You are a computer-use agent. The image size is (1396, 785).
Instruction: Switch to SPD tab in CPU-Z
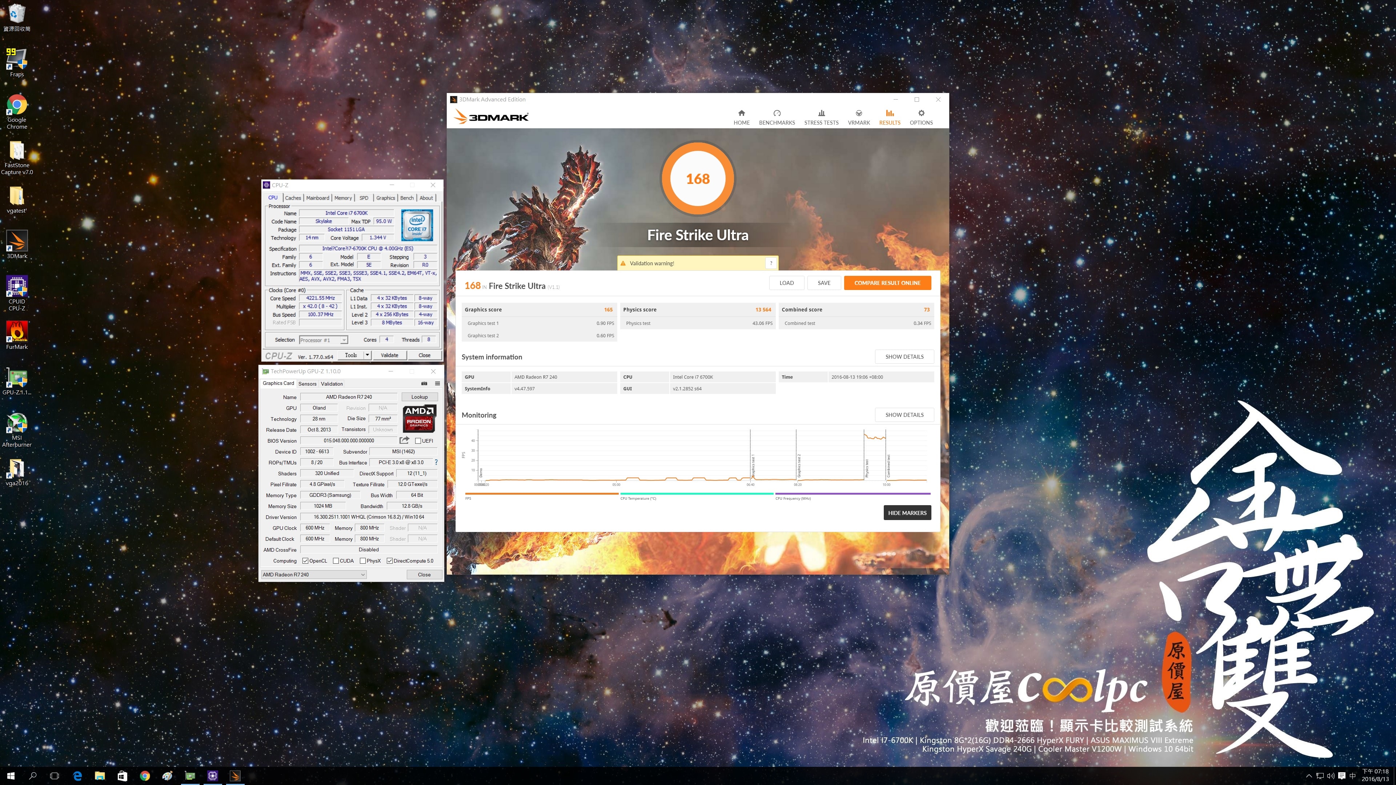pyautogui.click(x=364, y=198)
